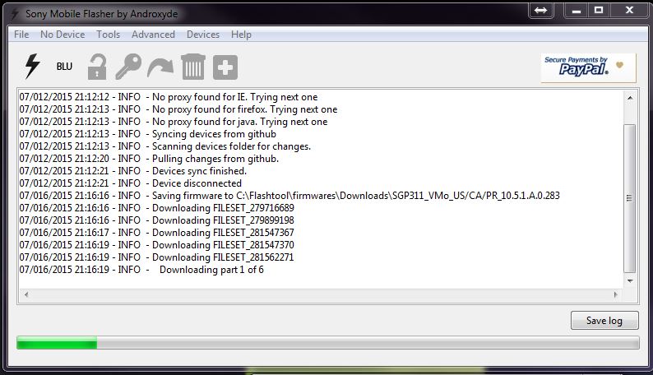Close the Sony Mobile Flasher window

[629, 11]
